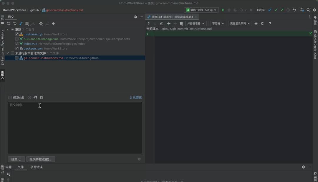Open project-wide search with the magnifier icon

click(308, 10)
